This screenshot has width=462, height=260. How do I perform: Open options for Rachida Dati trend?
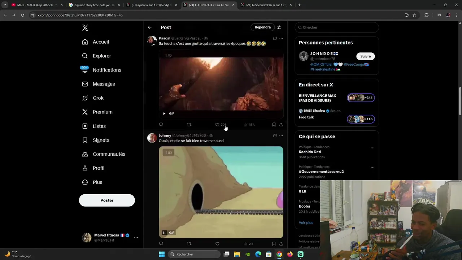click(x=372, y=148)
